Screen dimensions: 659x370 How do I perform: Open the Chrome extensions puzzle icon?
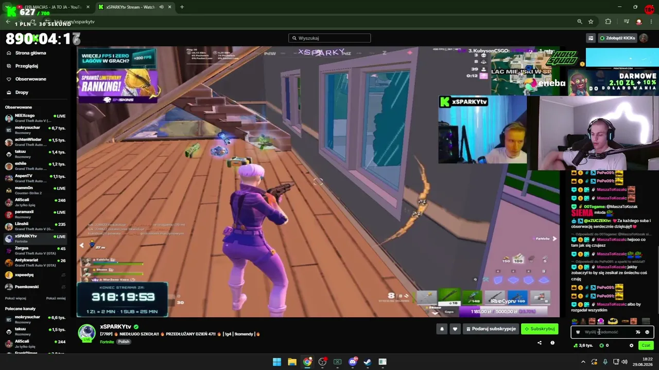point(608,22)
